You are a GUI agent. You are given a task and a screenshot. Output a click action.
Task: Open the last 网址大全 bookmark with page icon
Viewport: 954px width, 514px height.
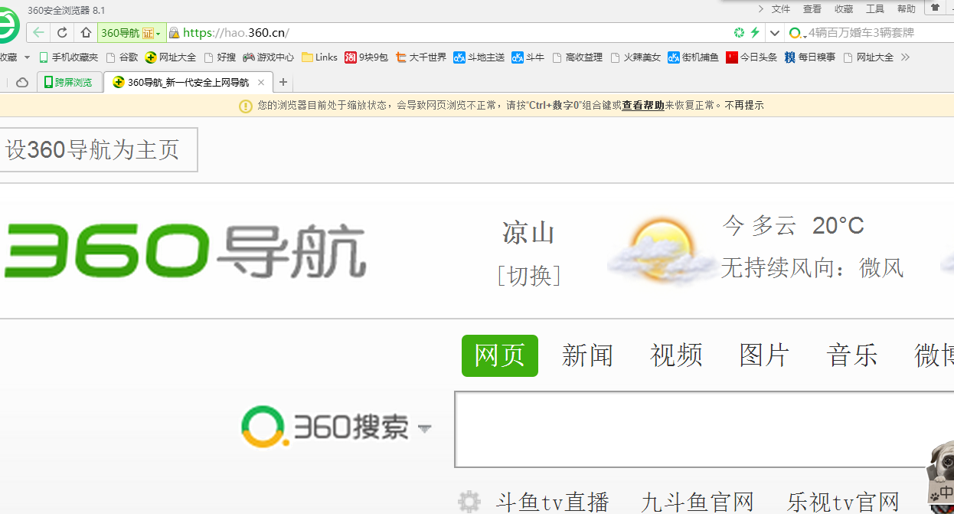tap(868, 57)
